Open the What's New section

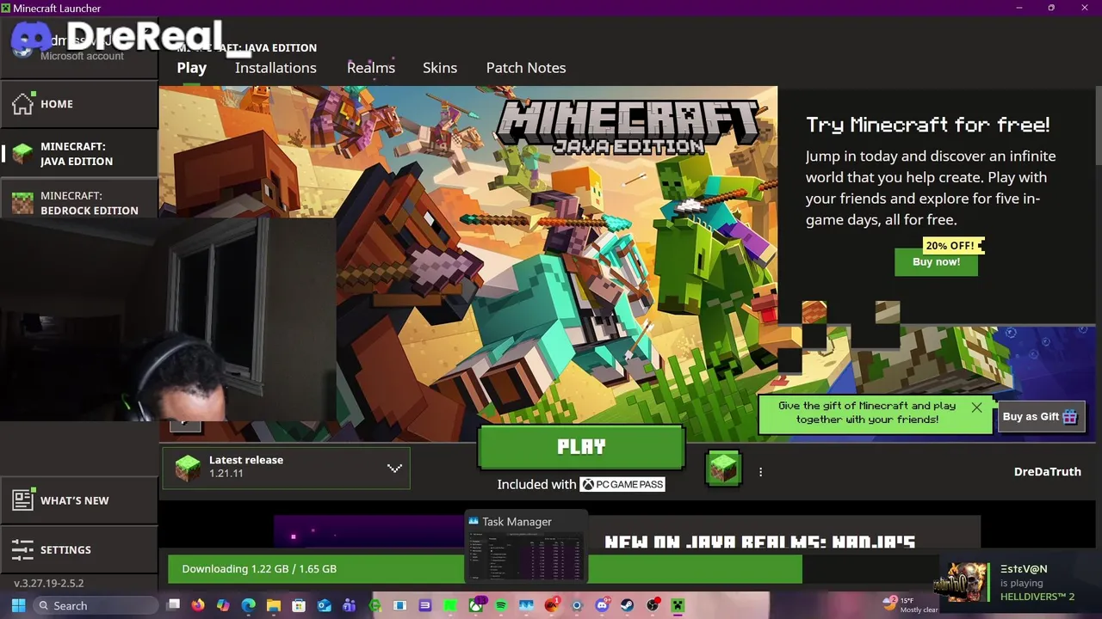pos(79,500)
